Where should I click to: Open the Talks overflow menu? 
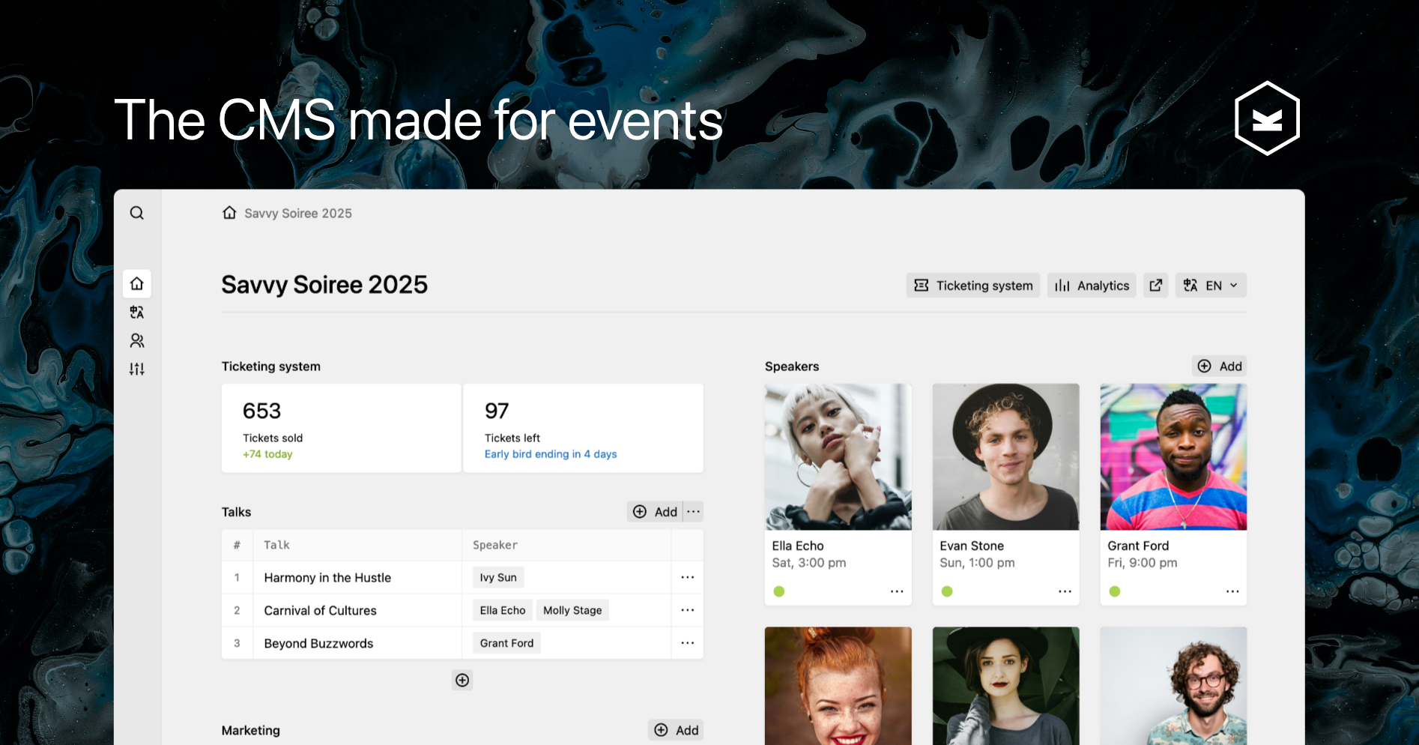693,511
